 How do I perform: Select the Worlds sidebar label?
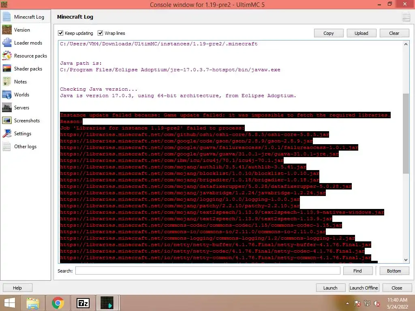pyautogui.click(x=22, y=94)
